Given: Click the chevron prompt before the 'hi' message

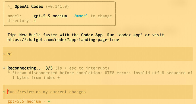Looking at the screenshot, I should click(4, 54).
